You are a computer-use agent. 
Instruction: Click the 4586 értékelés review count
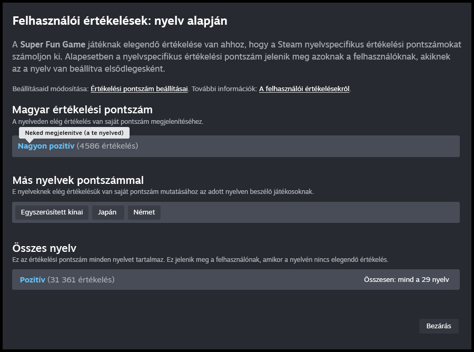click(107, 146)
